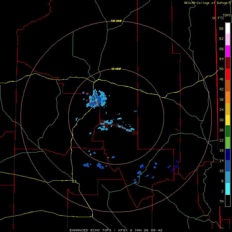Select the light green 22 kft swatch
Image resolution: width=232 pixels, height=232 pixels.
pos(228,143)
